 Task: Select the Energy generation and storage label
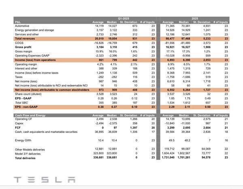coord(33,30)
